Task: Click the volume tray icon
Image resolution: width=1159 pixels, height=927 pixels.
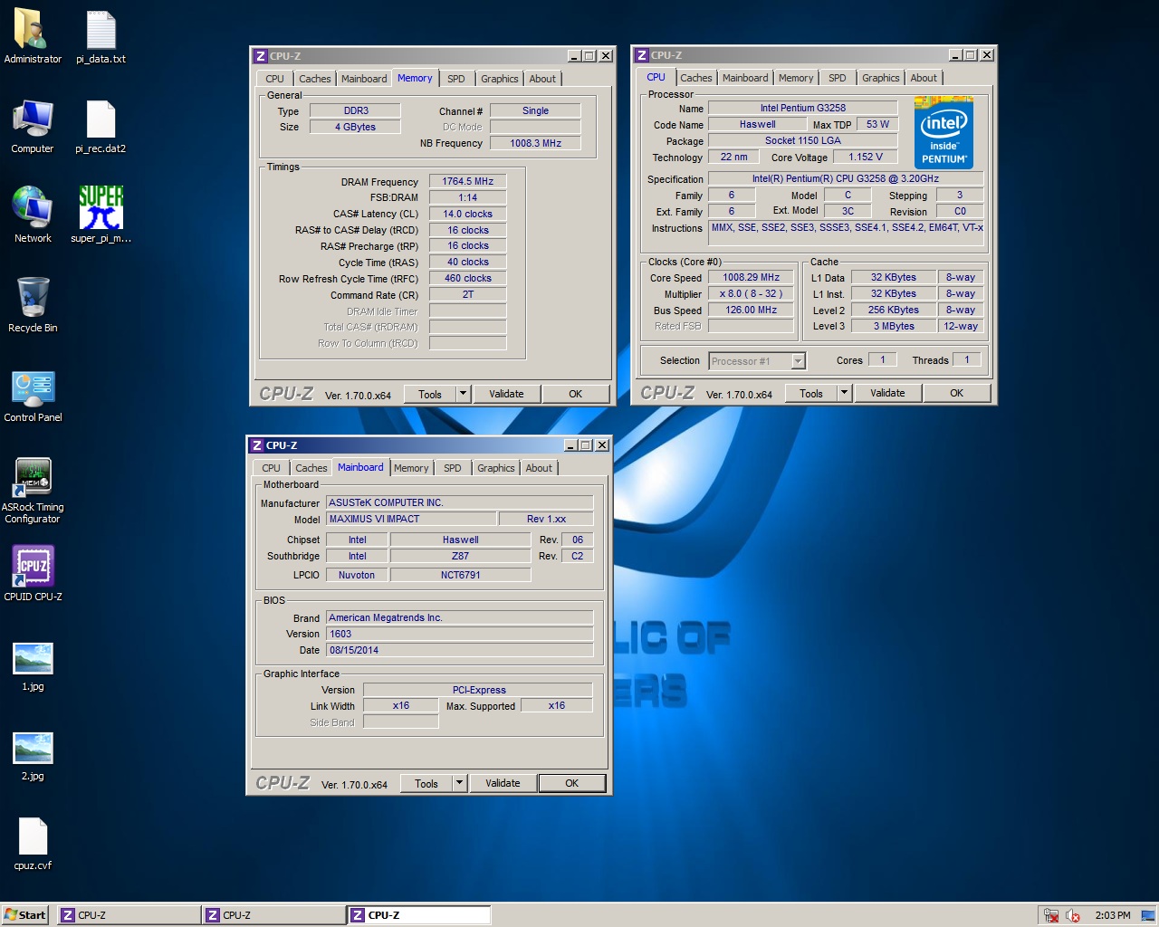Action: coord(1072,915)
